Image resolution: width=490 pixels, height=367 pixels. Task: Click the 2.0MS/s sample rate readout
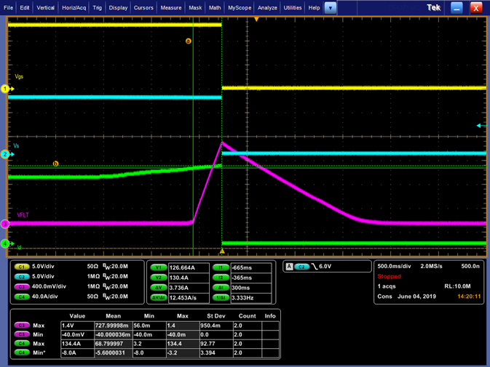[431, 266]
